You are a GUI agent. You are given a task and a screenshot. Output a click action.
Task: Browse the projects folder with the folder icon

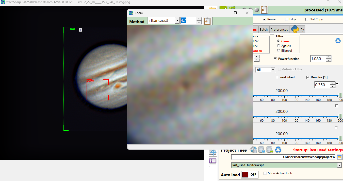click(339, 157)
